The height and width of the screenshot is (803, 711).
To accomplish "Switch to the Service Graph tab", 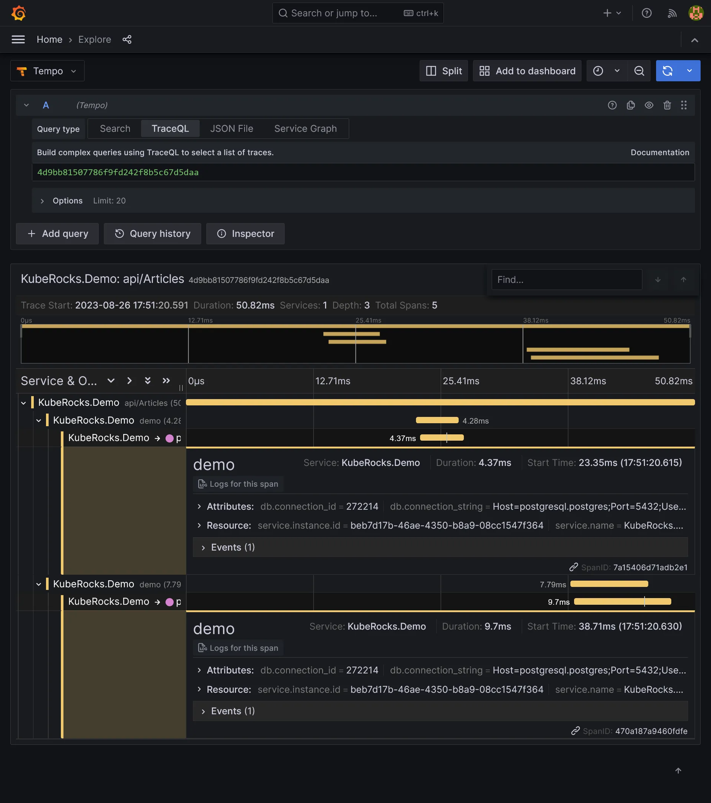I will click(305, 128).
